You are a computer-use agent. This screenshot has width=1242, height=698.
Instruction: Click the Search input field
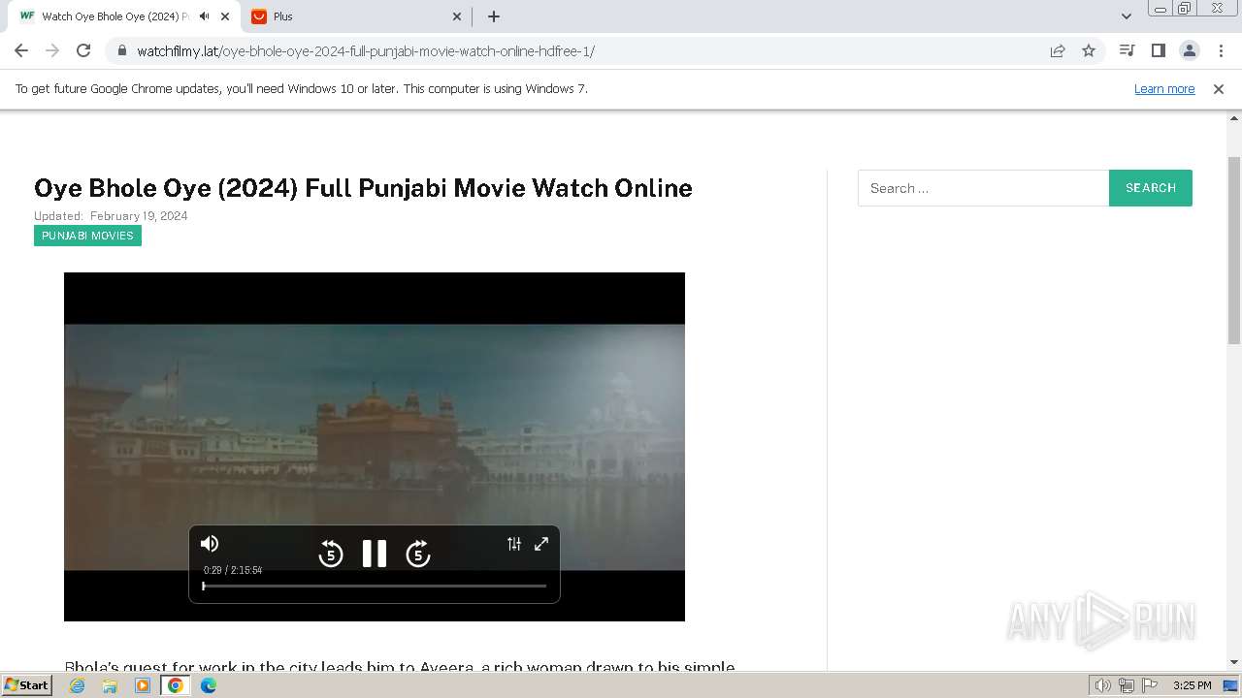coord(983,188)
